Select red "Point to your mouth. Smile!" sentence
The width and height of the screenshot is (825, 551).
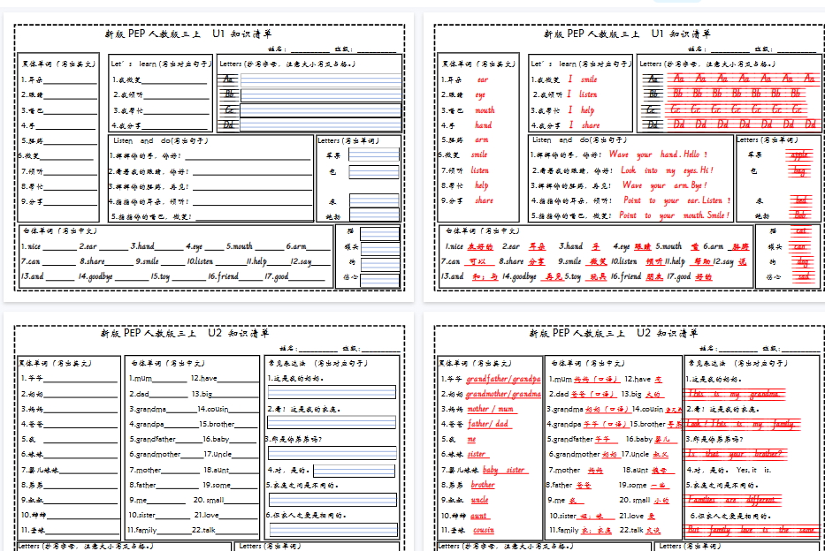(674, 215)
